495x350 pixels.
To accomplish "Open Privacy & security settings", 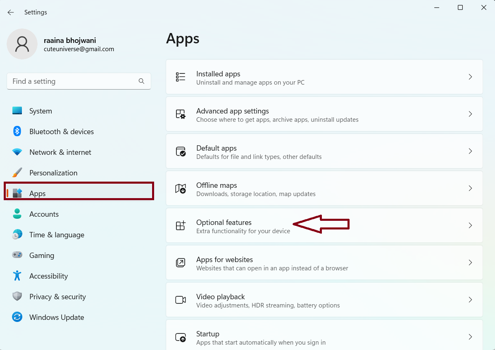I will click(x=57, y=297).
